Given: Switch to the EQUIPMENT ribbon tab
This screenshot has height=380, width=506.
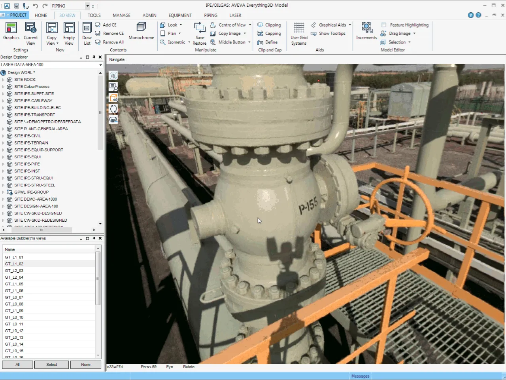Looking at the screenshot, I should pyautogui.click(x=180, y=15).
